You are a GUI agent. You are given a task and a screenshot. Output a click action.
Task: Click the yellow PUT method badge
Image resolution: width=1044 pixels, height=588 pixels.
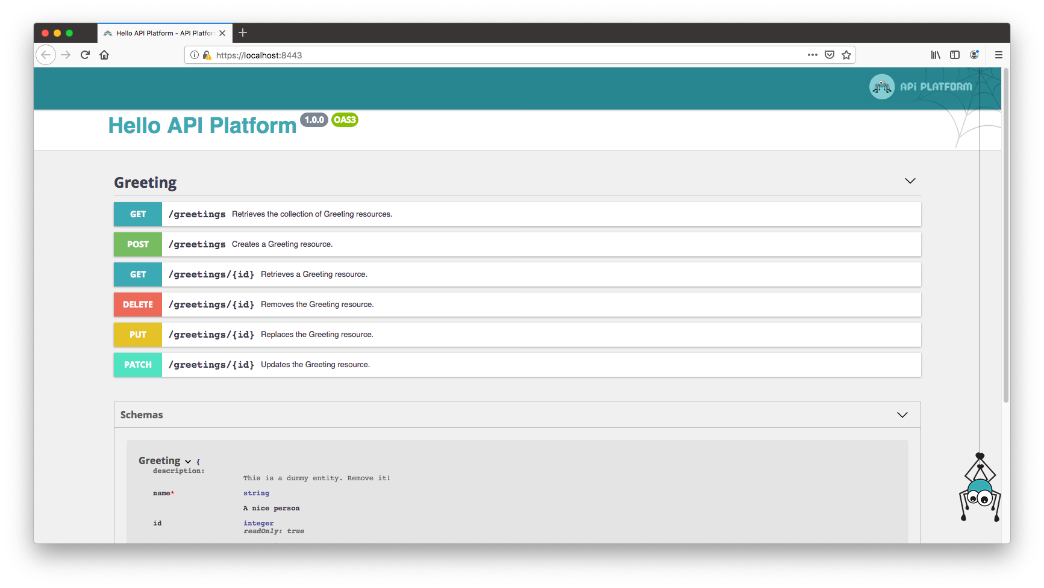coord(138,335)
